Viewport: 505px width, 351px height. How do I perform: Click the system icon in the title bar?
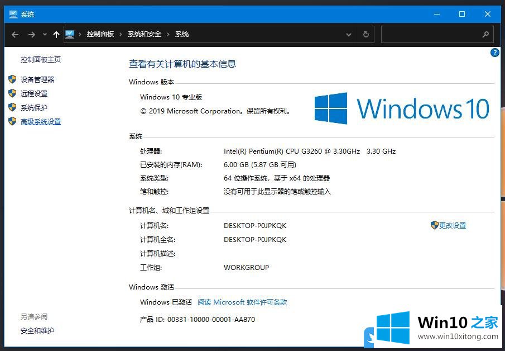(x=13, y=14)
